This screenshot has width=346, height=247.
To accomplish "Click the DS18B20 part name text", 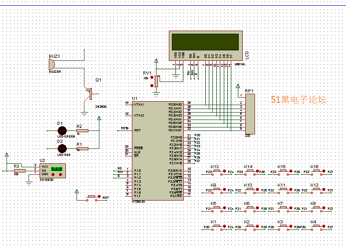I will point(47,180).
